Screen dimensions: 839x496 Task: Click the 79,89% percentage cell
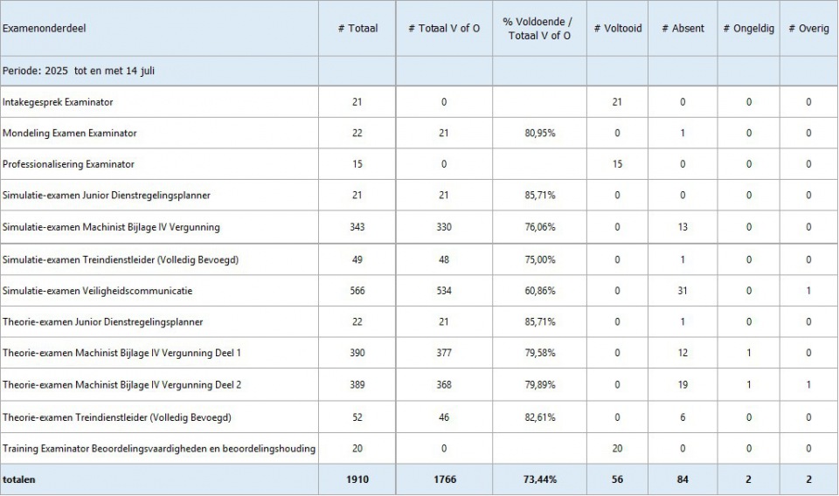(540, 385)
